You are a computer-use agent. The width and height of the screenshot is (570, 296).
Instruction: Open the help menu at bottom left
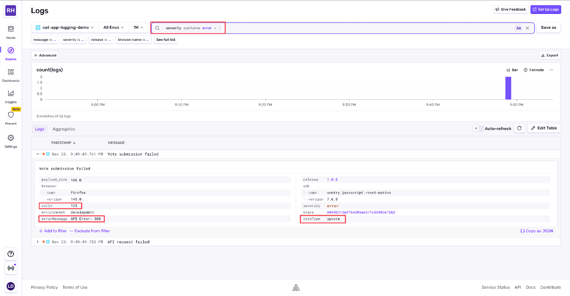[x=11, y=254]
